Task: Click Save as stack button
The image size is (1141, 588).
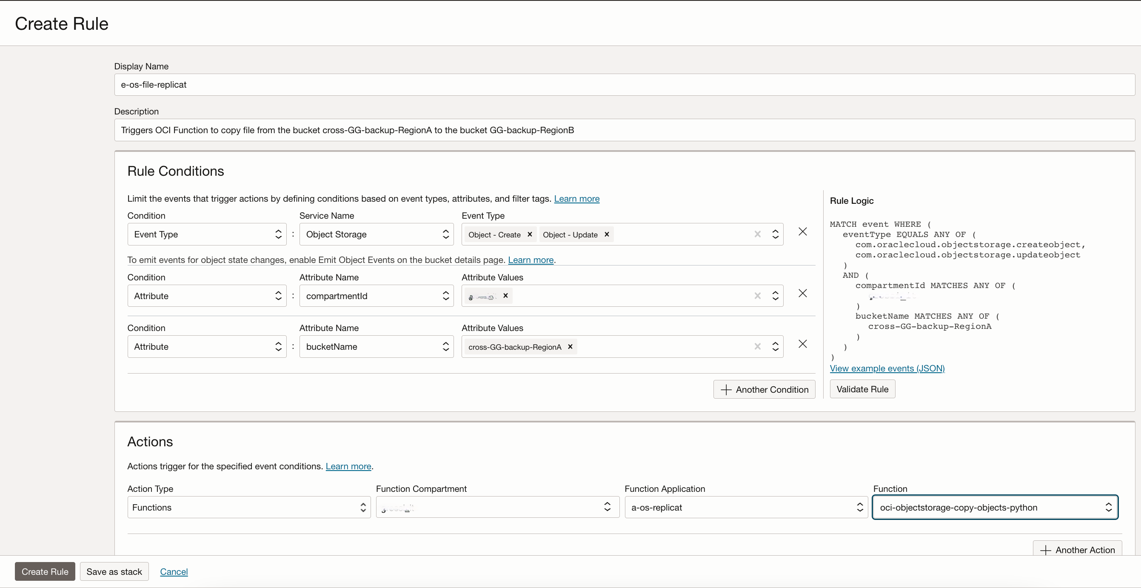Action: pyautogui.click(x=114, y=571)
